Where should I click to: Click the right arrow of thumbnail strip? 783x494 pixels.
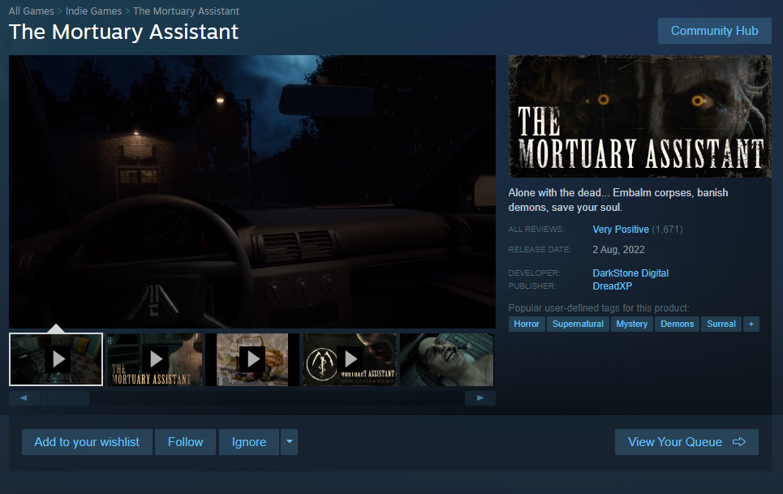480,398
